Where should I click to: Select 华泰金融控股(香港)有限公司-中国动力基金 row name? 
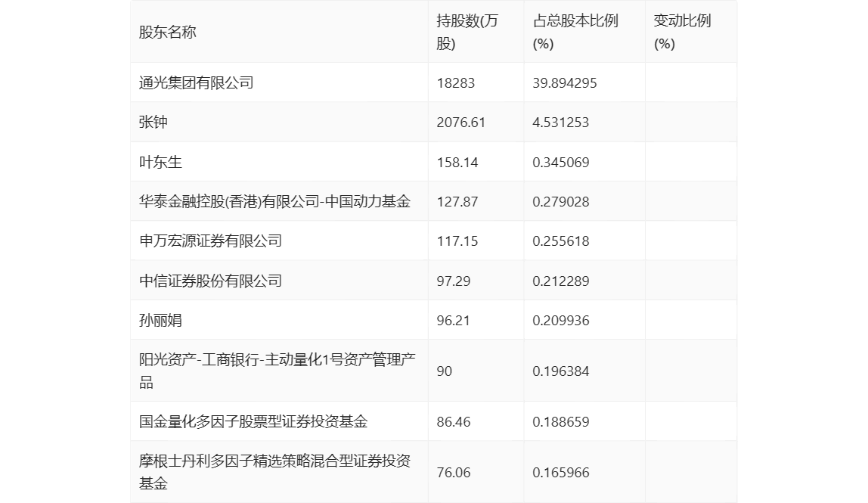274,201
